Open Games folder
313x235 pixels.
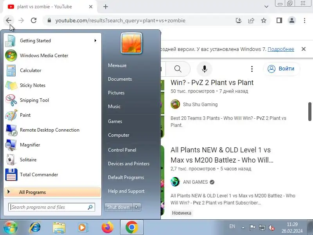pyautogui.click(x=115, y=121)
